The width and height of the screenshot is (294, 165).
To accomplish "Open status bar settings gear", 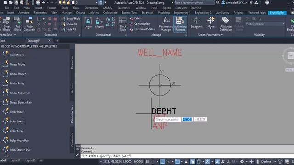I will click(242, 161).
